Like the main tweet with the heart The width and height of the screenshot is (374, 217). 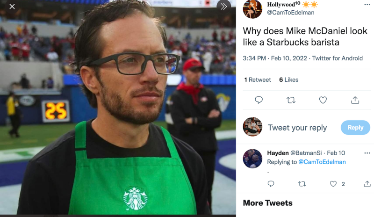click(x=323, y=100)
